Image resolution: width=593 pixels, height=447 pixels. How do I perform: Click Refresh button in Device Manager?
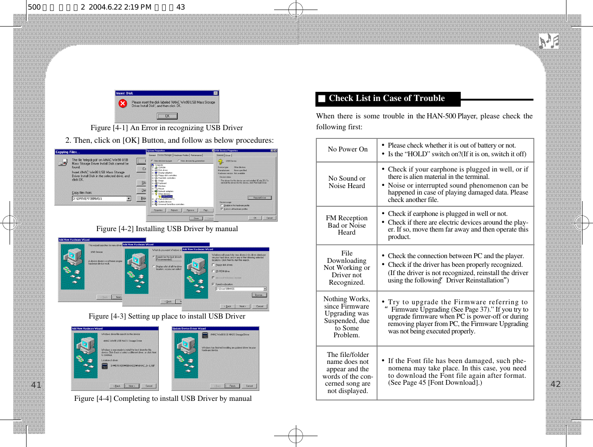[x=174, y=210]
